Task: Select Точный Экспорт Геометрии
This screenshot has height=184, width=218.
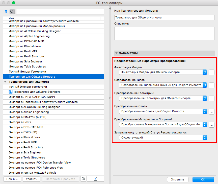Action: click(54, 87)
